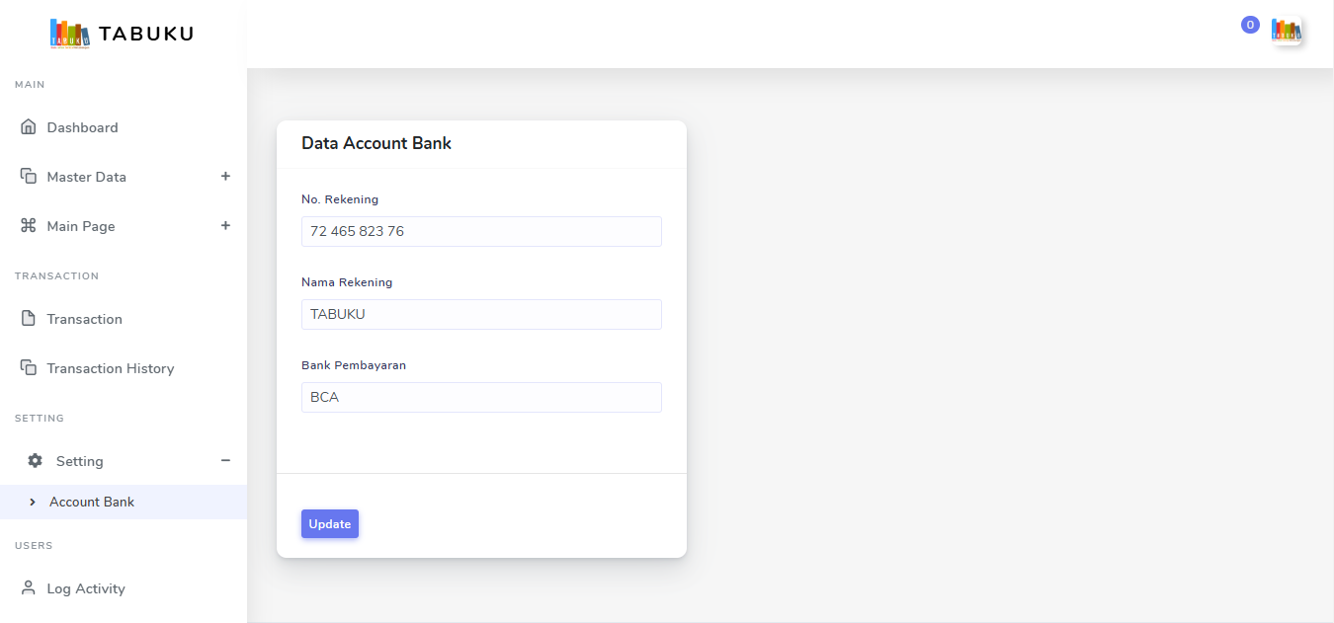The width and height of the screenshot is (1334, 623).
Task: Click the Transaction file icon
Action: tap(28, 319)
